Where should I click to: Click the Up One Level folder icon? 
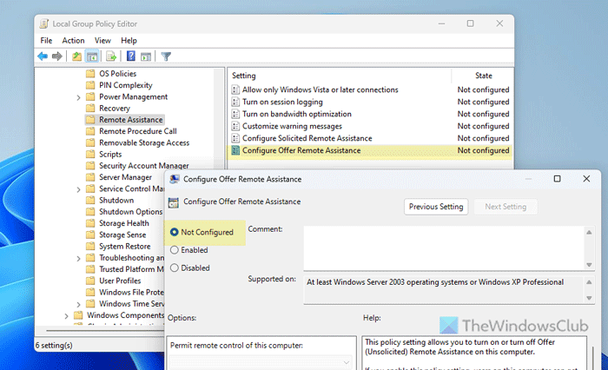pos(76,56)
